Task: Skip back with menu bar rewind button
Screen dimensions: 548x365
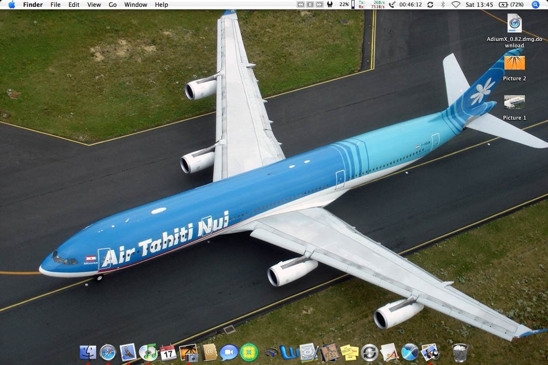Action: (x=301, y=5)
